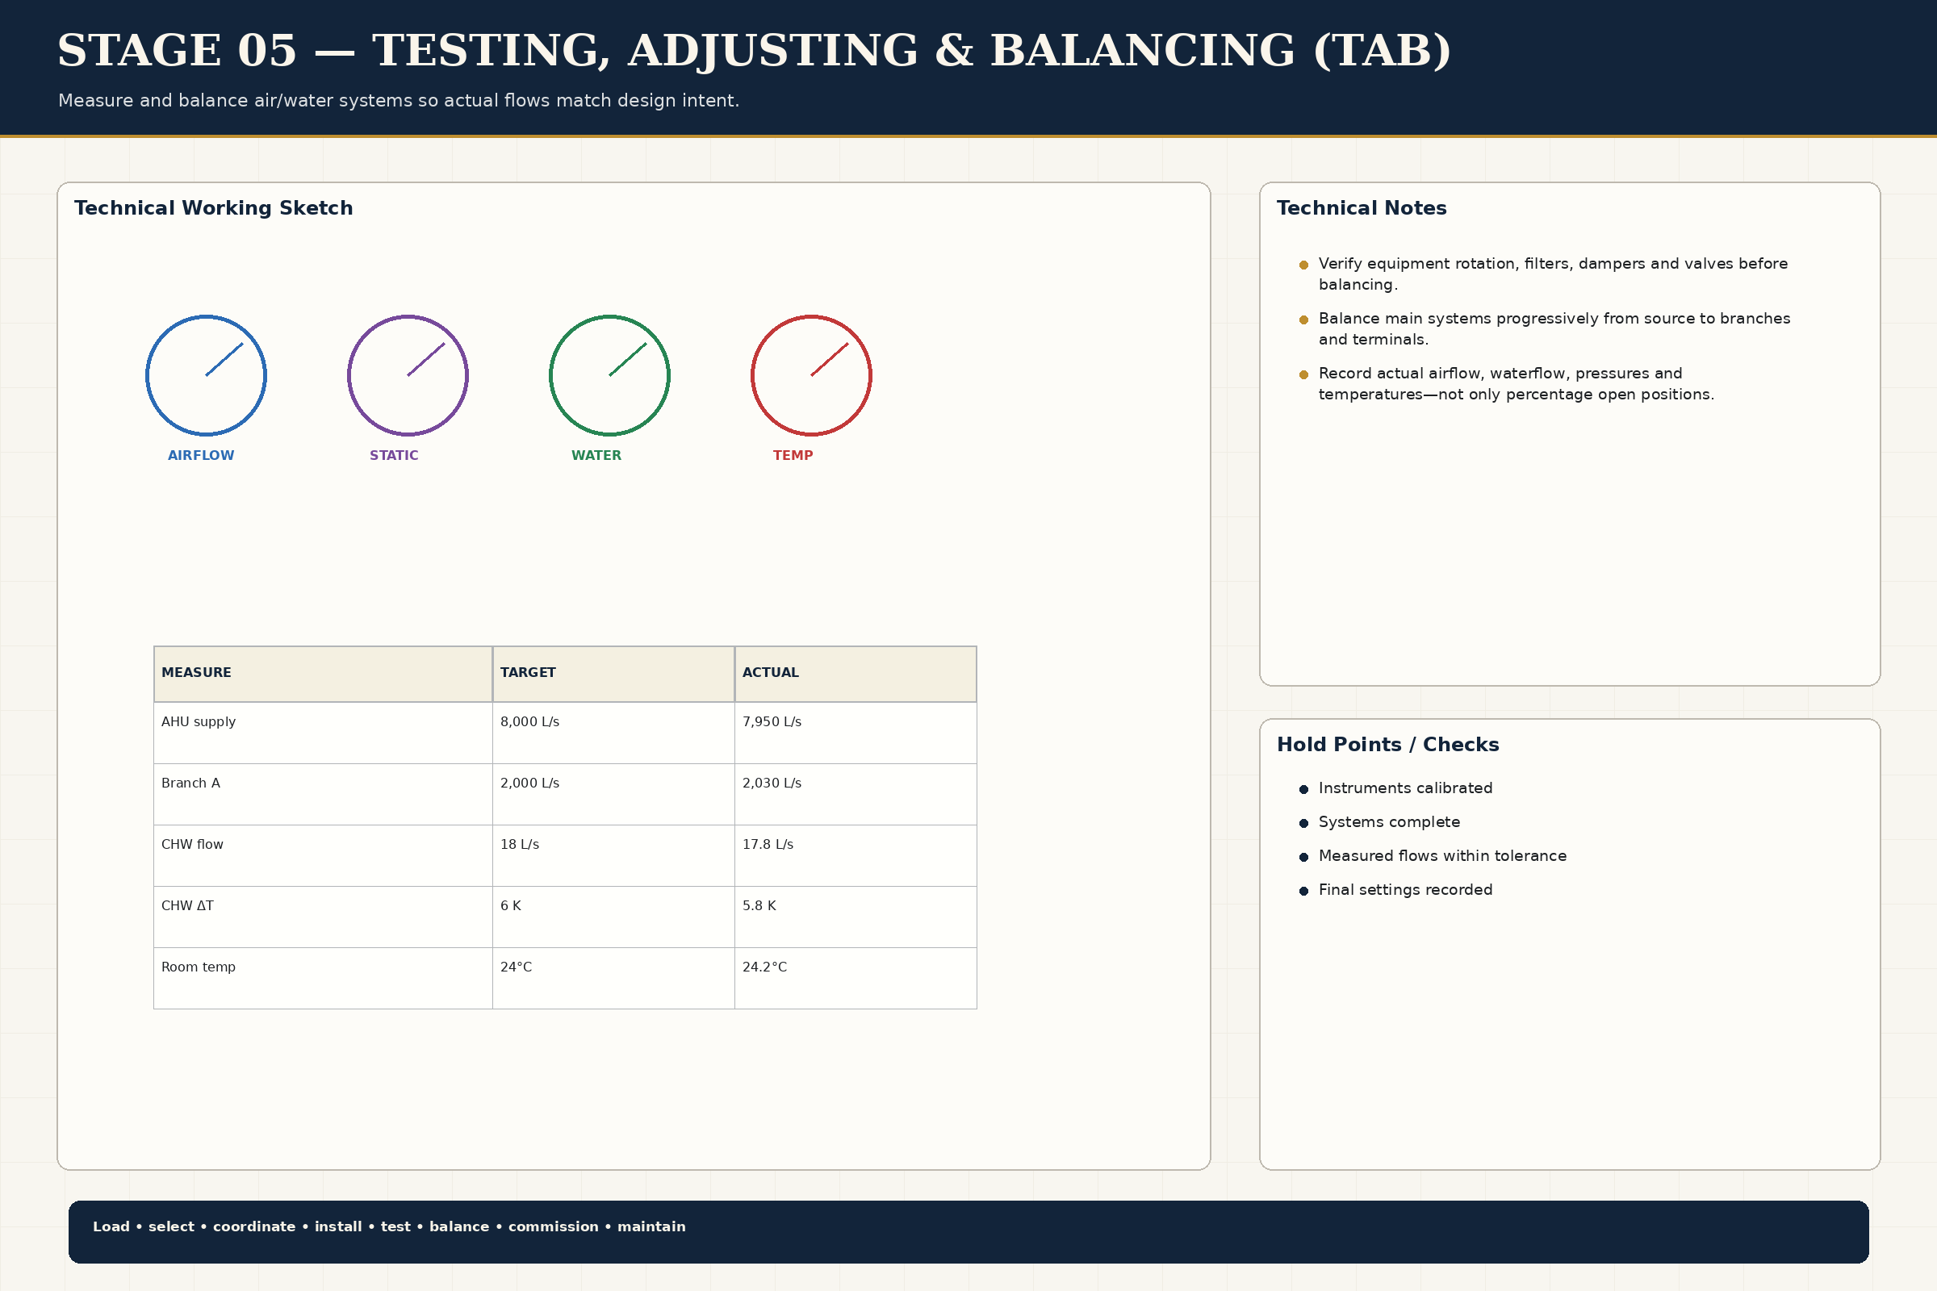The height and width of the screenshot is (1291, 1937).
Task: Click the Measured flows within tolerance item
Action: (1442, 856)
